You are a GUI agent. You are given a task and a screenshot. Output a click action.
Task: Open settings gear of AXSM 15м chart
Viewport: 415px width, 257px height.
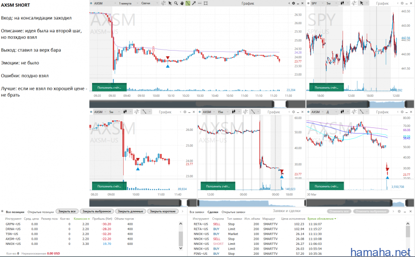click(x=293, y=112)
